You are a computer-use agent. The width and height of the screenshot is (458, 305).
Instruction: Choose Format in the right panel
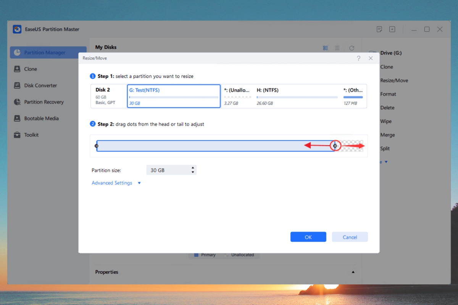(388, 94)
